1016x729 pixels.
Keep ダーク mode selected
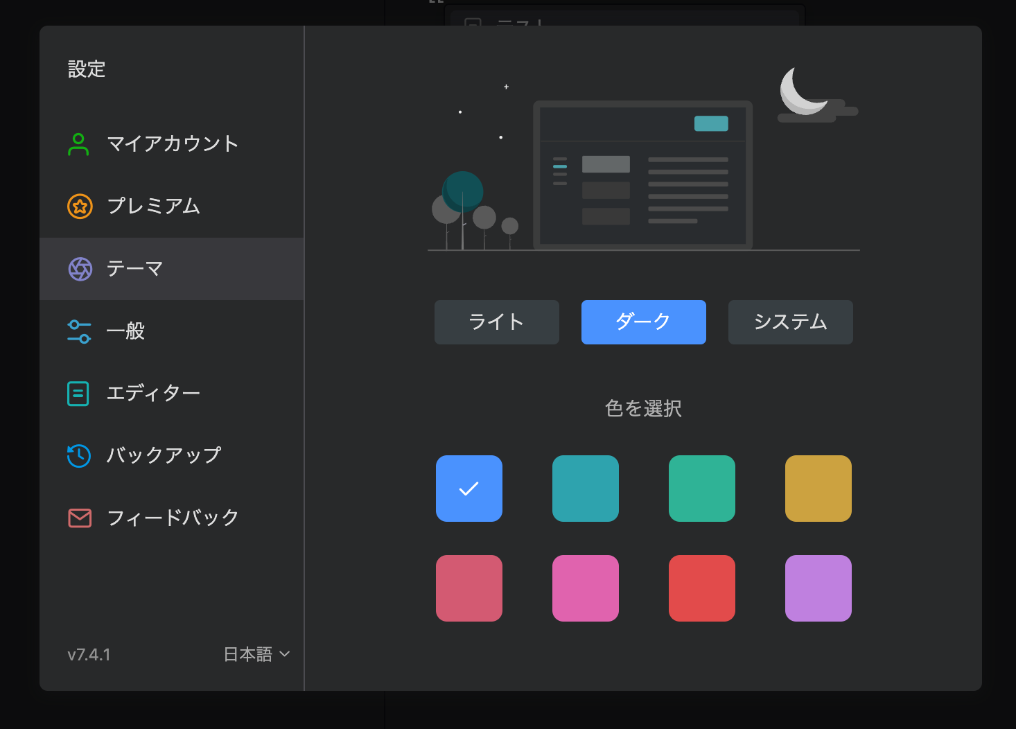pos(643,322)
